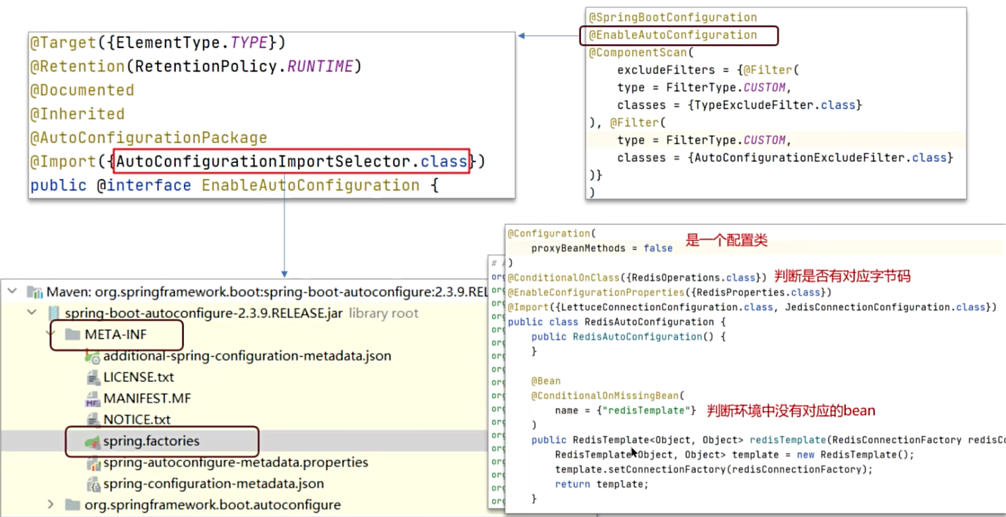Screen dimensions: 1006x517
Task: Click the @EnableAutoConfiguration annotation
Action: tap(672, 35)
